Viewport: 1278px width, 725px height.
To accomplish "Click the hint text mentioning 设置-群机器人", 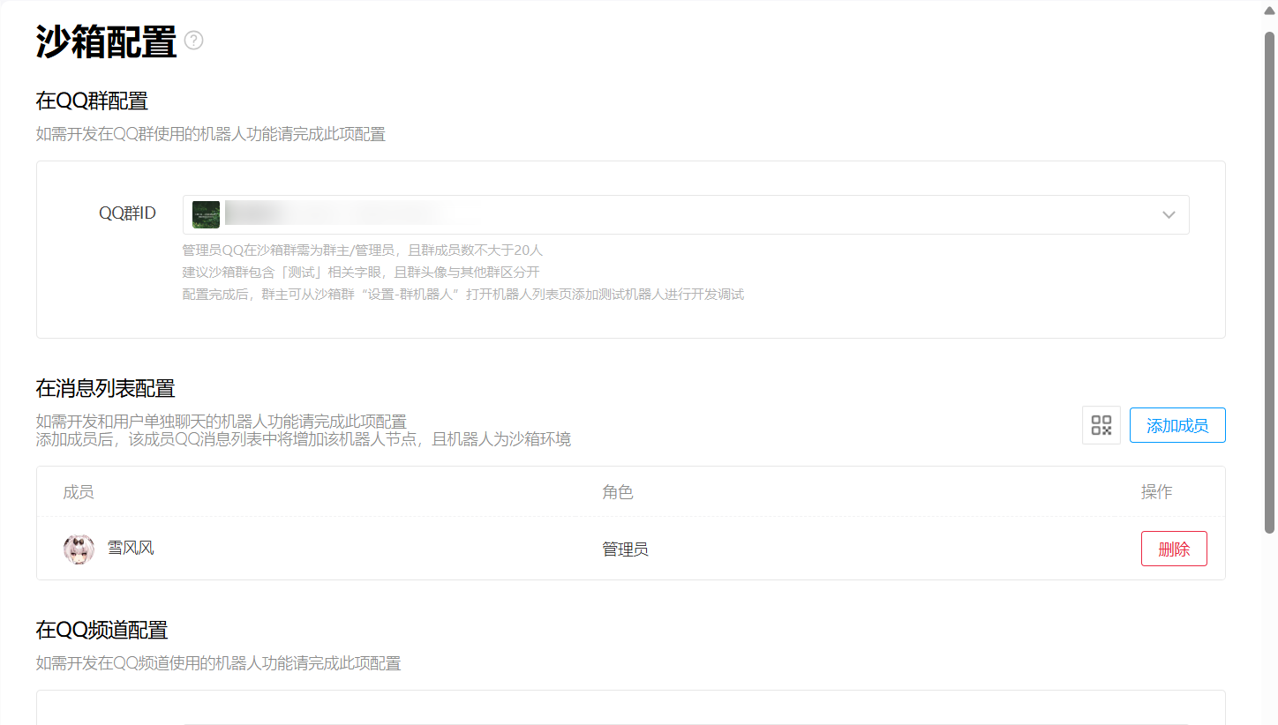I will point(462,295).
